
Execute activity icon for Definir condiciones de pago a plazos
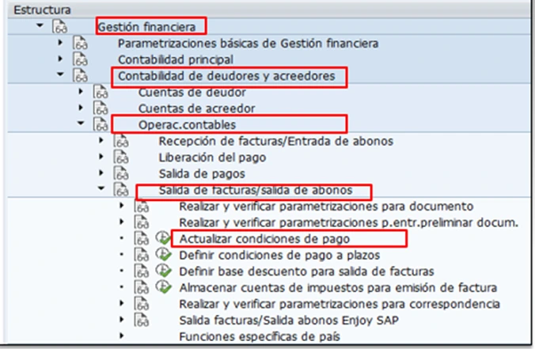(164, 254)
